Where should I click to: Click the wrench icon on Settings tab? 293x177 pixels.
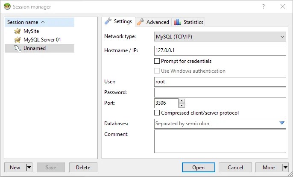point(108,21)
